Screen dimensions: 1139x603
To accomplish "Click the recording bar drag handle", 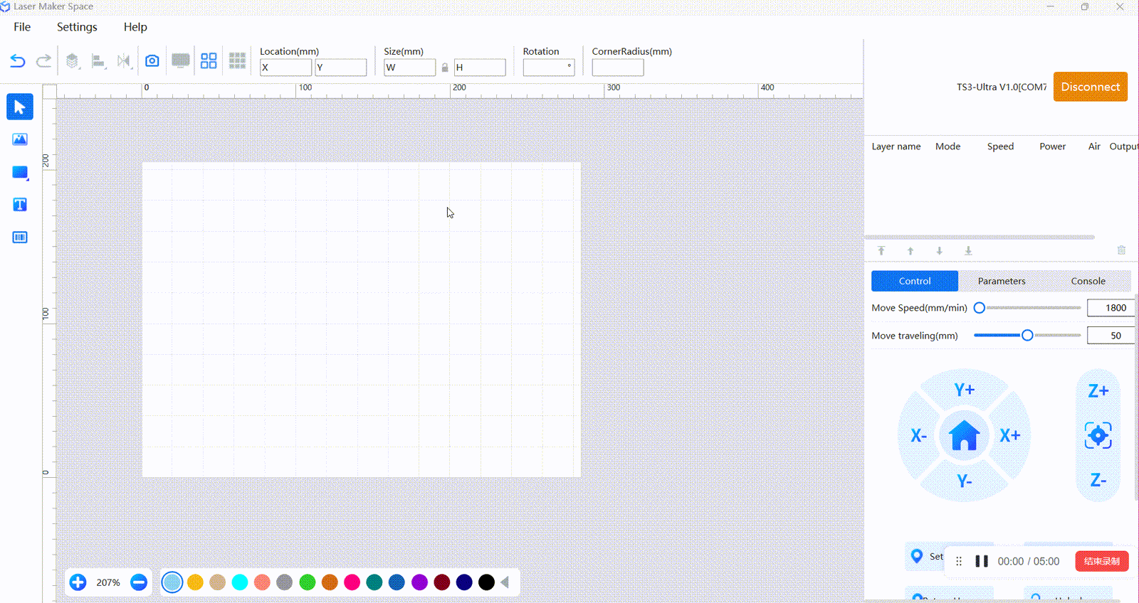I will (x=959, y=561).
